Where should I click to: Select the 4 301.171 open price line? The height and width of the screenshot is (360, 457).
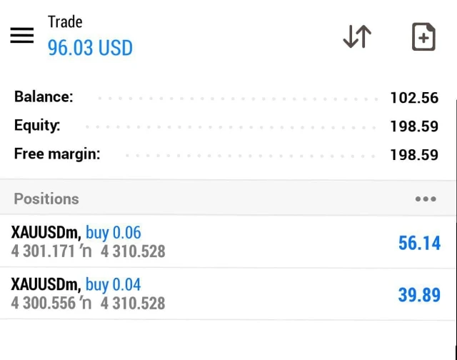88,251
